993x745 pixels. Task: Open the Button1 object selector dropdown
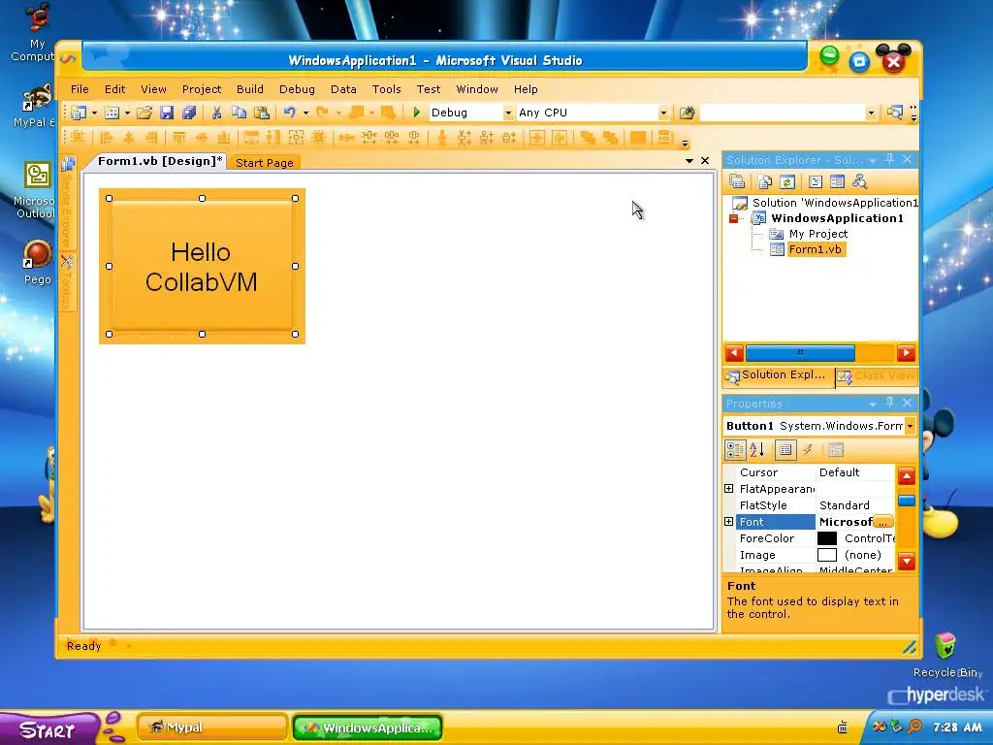point(910,426)
